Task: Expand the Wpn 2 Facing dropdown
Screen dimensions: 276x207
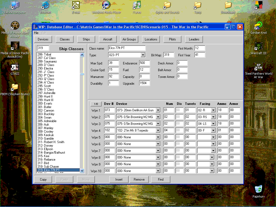Action: [x=213, y=117]
